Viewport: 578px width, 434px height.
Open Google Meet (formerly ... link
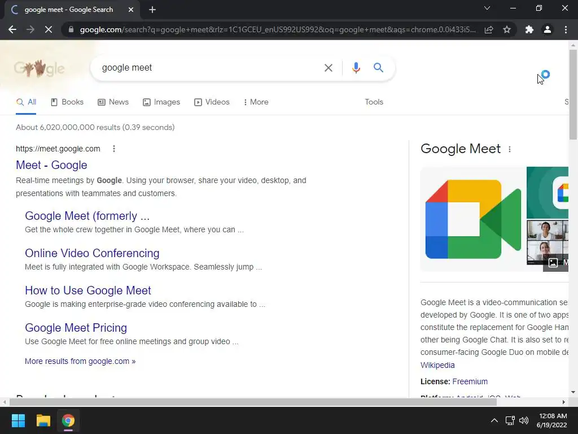[87, 216]
